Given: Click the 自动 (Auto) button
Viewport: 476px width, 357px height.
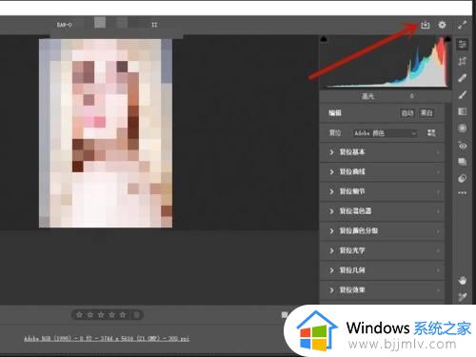Looking at the screenshot, I should (407, 113).
